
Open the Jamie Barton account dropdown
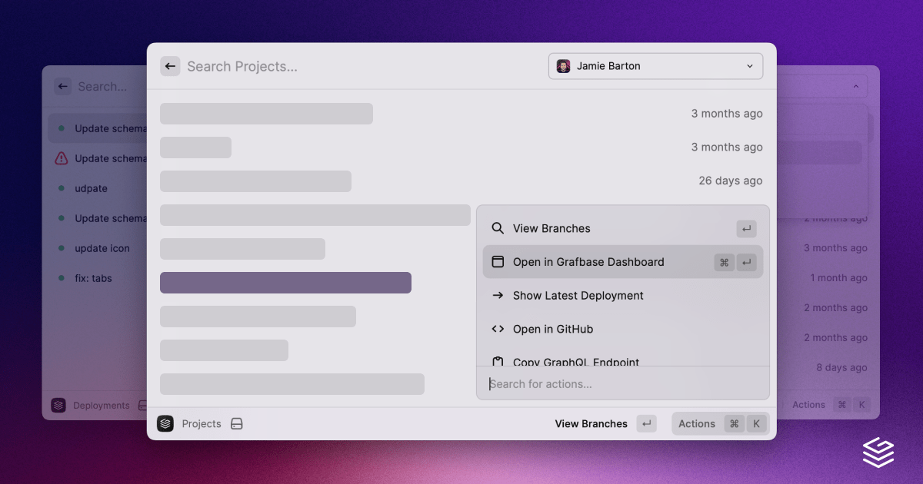point(655,66)
